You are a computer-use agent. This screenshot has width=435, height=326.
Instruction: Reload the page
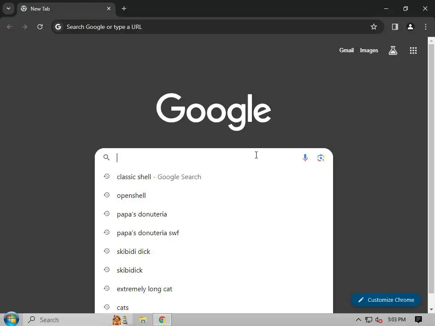click(40, 27)
